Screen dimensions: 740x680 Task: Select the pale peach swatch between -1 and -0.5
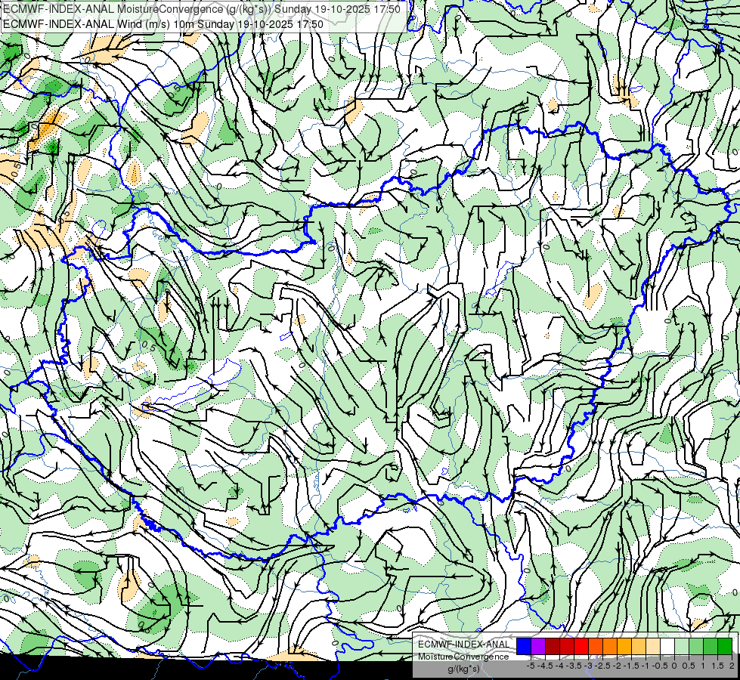pyautogui.click(x=653, y=647)
